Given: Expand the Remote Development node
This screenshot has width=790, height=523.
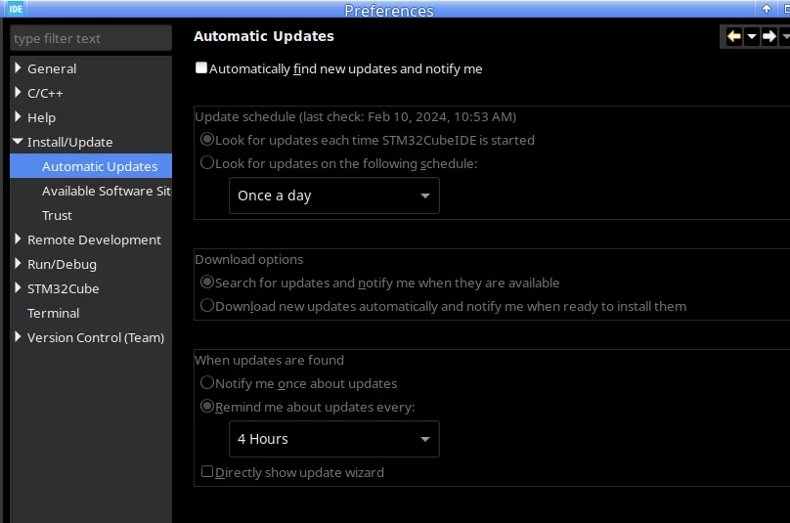Looking at the screenshot, I should point(18,239).
